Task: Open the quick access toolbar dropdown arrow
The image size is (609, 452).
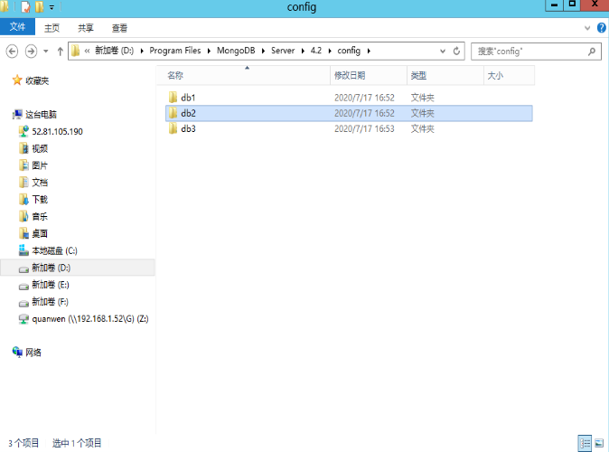Action: coord(52,7)
